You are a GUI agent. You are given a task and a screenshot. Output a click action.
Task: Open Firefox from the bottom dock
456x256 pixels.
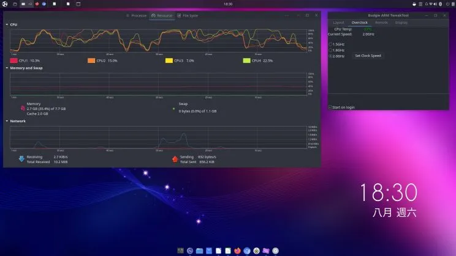pos(237,251)
